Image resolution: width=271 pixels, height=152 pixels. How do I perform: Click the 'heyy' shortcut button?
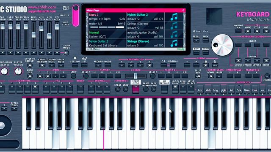216,90
